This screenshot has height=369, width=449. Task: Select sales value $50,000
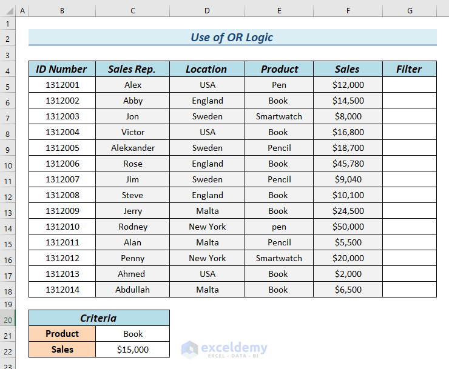pyautogui.click(x=348, y=226)
